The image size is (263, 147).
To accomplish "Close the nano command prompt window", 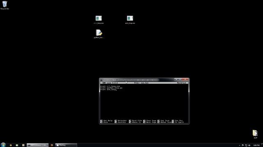I will (x=185, y=80).
